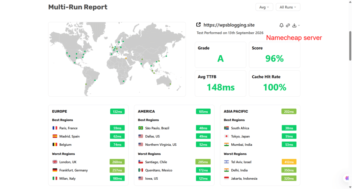
Task: Copy report link via chain icon
Action: 288,25
